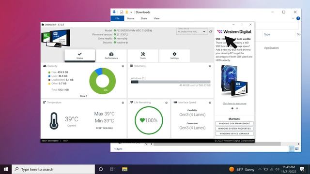Switch Downloads to details view icon
The image size is (310, 174).
tap(292, 149)
